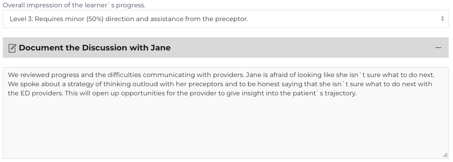Image resolution: width=453 pixels, height=162 pixels.
Task: Open the learner progress level dropdown
Action: [x=226, y=19]
